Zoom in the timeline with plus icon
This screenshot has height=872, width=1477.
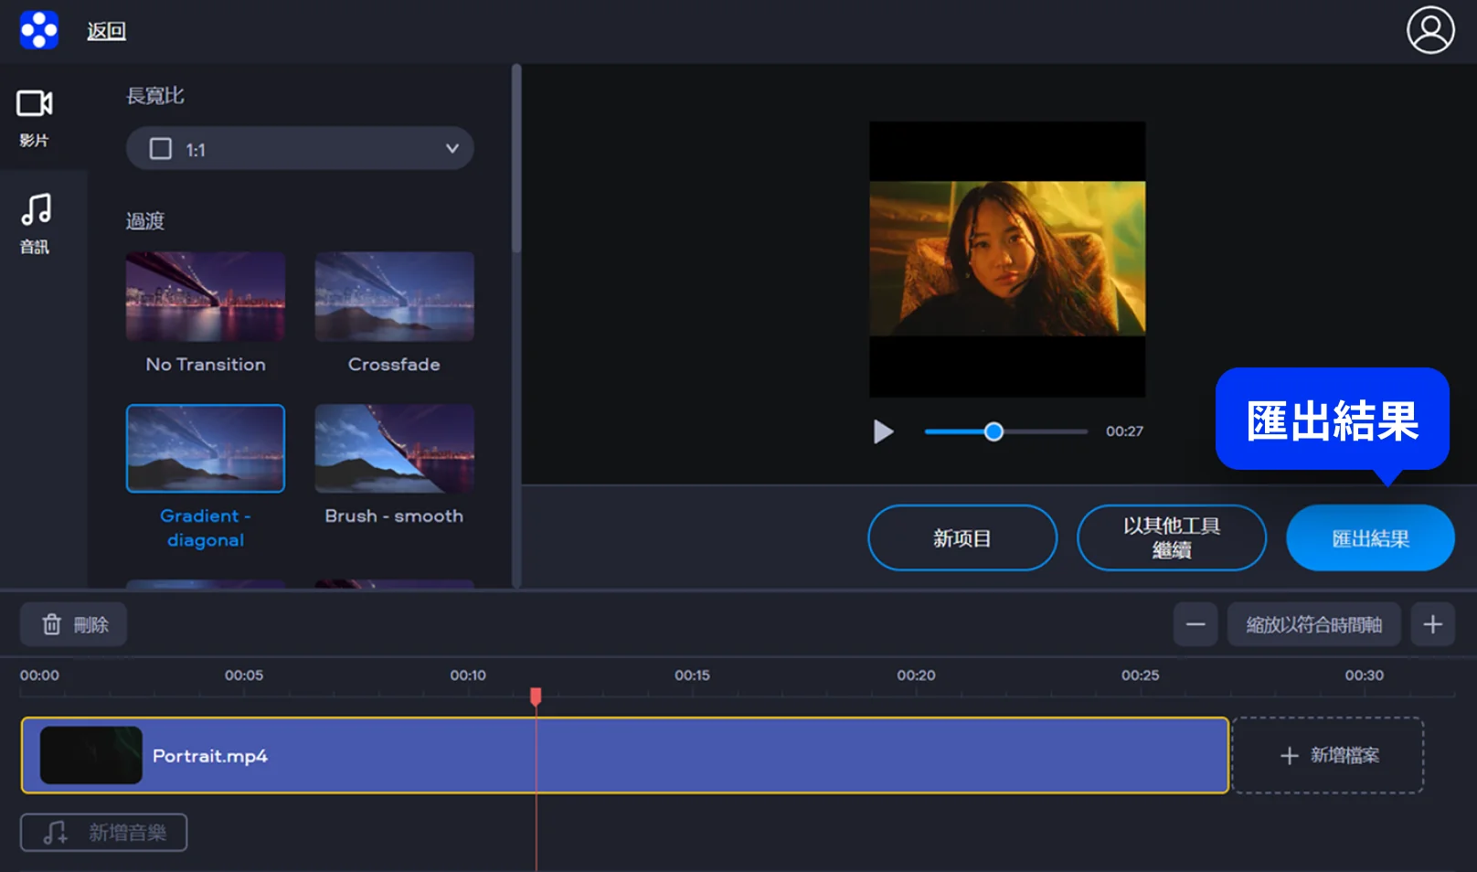pyautogui.click(x=1432, y=624)
